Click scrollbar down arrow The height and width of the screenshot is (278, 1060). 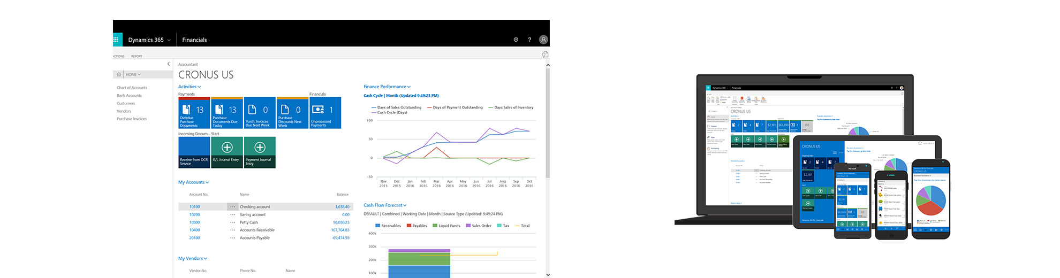click(x=548, y=274)
